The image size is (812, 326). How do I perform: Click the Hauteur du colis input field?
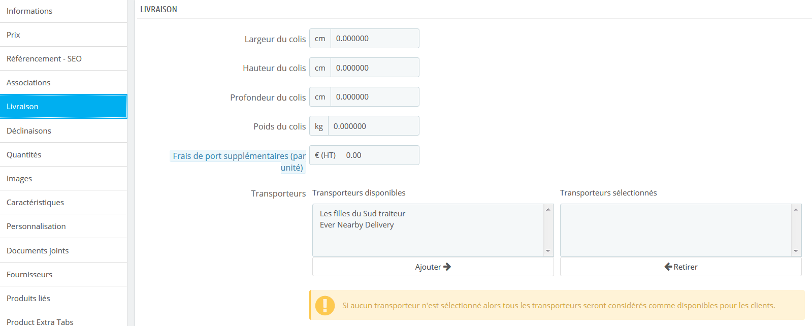[375, 67]
